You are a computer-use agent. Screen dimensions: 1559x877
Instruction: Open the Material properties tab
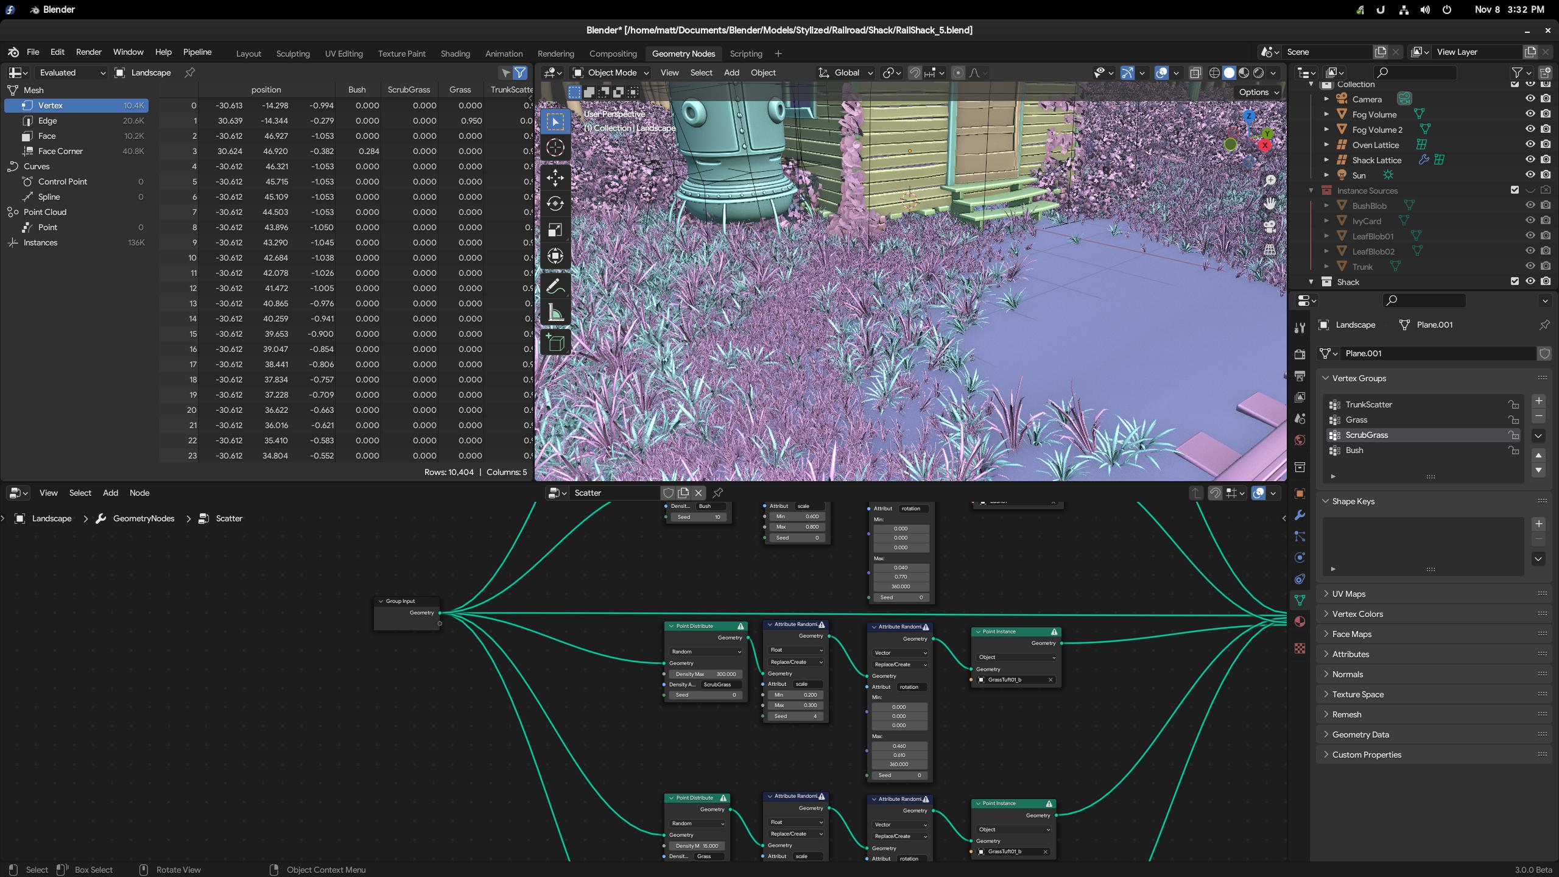(1300, 621)
